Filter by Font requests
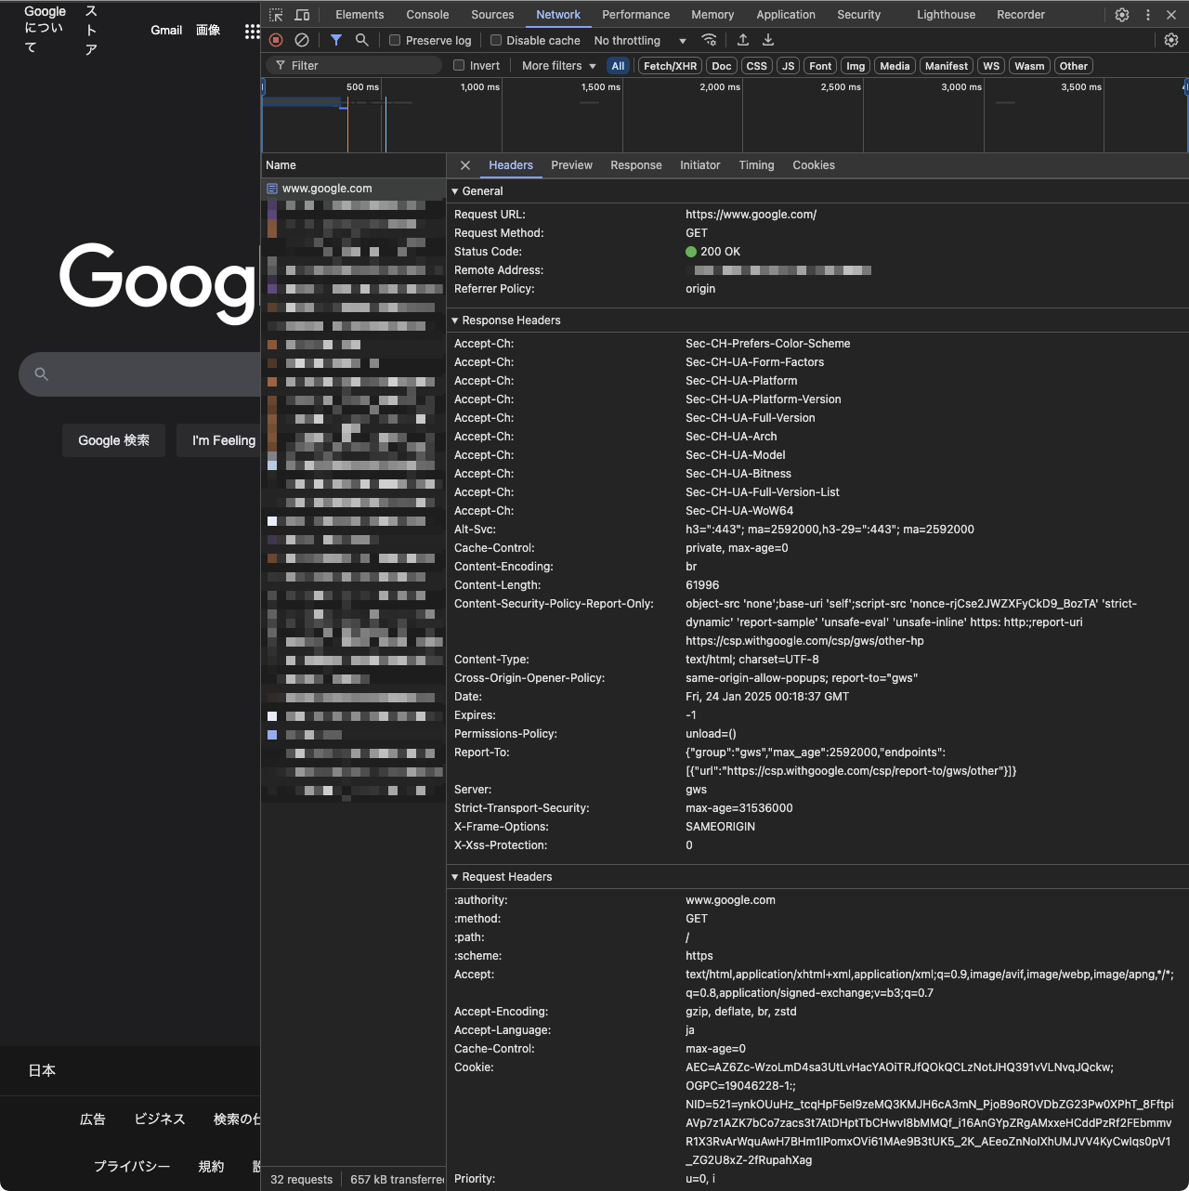Image resolution: width=1189 pixels, height=1191 pixels. pos(820,66)
